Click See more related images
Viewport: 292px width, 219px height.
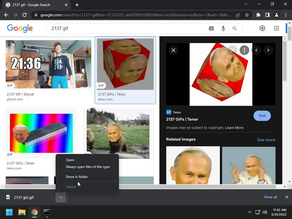click(266, 140)
